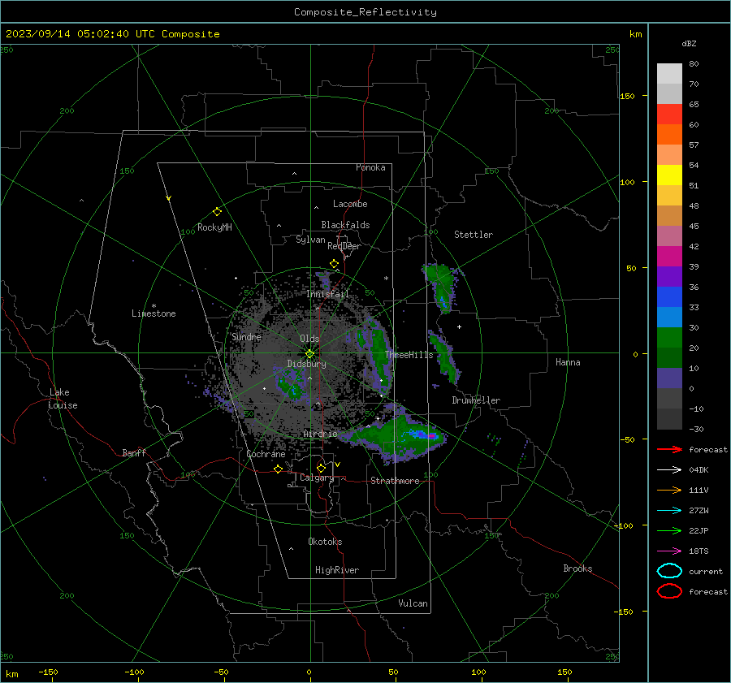
Task: Click the green 22JP arrow in legend
Action: coord(669,530)
